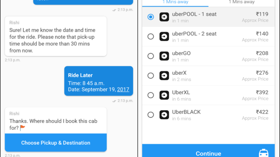Tap the Continue button

pos(208,153)
